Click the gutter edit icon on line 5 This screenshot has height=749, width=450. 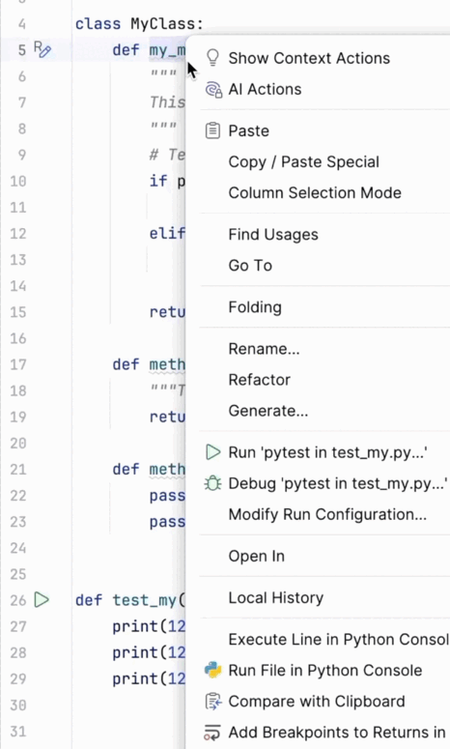(42, 49)
